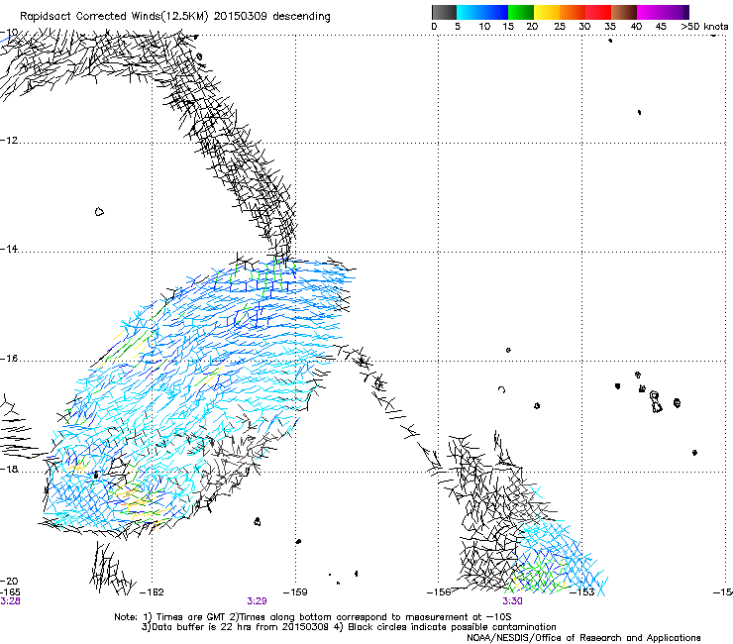Click the brown 35-40 knots color band

(x=624, y=12)
